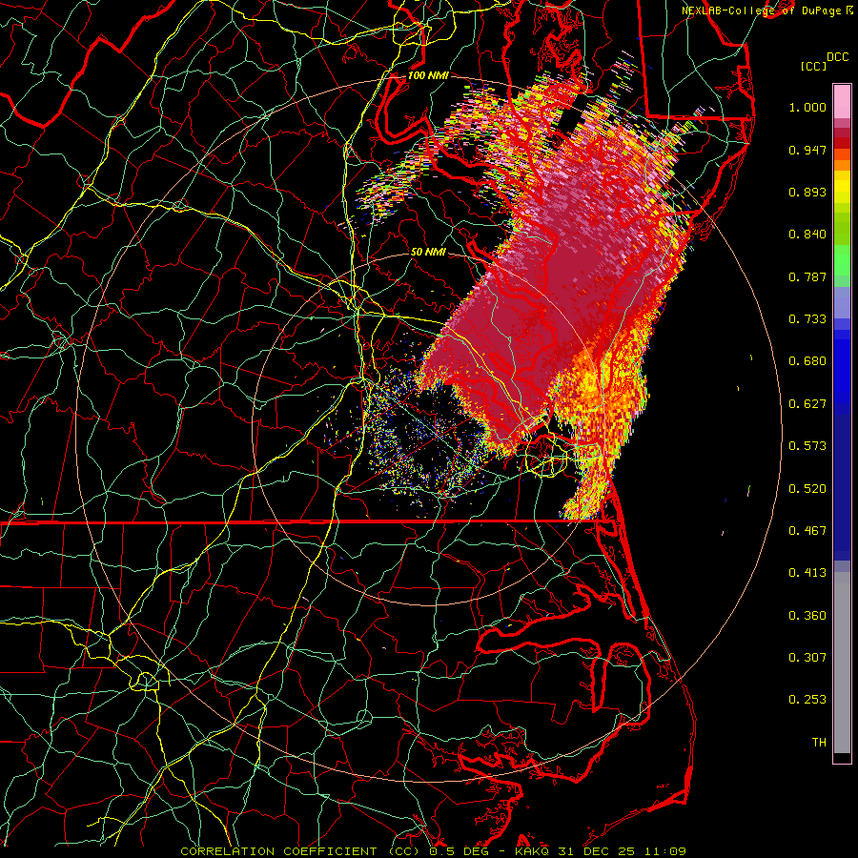Click the 0.893 colorbar value
This screenshot has width=858, height=858.
(x=807, y=192)
